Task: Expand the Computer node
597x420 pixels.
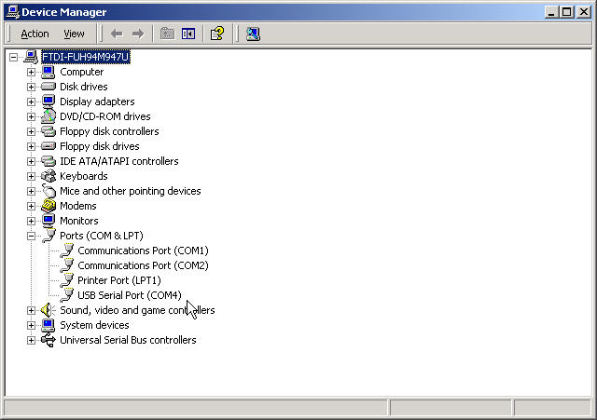Action: [31, 73]
